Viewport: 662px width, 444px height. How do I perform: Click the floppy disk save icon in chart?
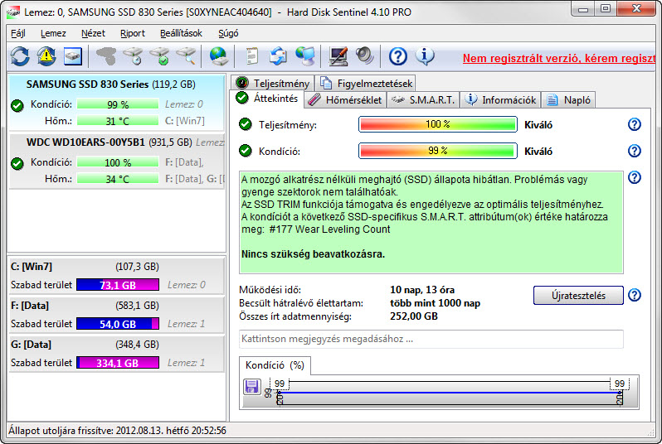[x=251, y=387]
